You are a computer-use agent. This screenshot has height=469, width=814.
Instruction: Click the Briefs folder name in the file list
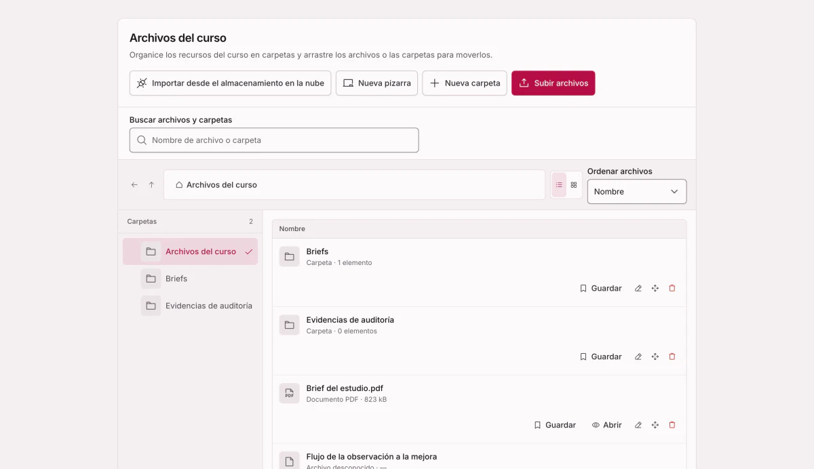[x=317, y=251]
